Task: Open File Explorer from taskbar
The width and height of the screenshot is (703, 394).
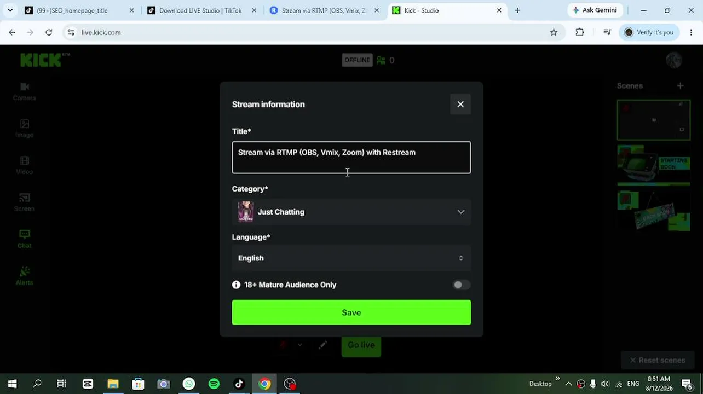Action: pyautogui.click(x=113, y=384)
